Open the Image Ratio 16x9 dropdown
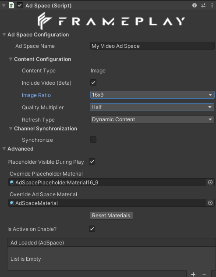This screenshot has width=216, height=277. tap(152, 95)
